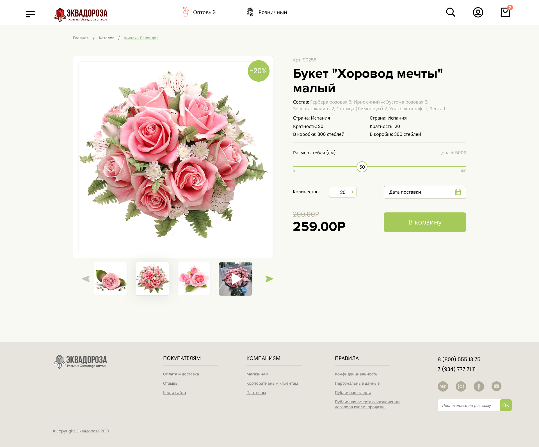
Task: Open the search magnifier icon
Action: (451, 12)
